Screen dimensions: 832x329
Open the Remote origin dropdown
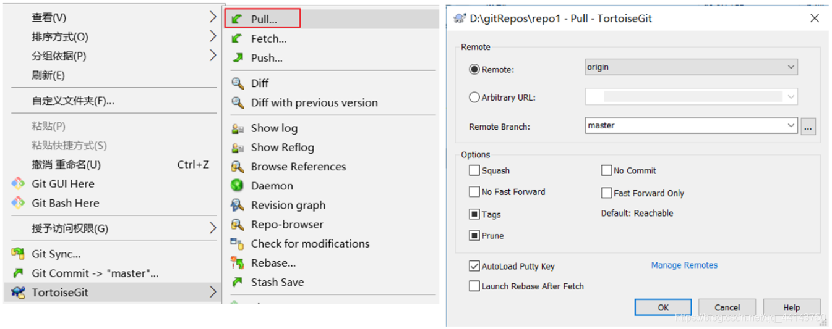692,67
